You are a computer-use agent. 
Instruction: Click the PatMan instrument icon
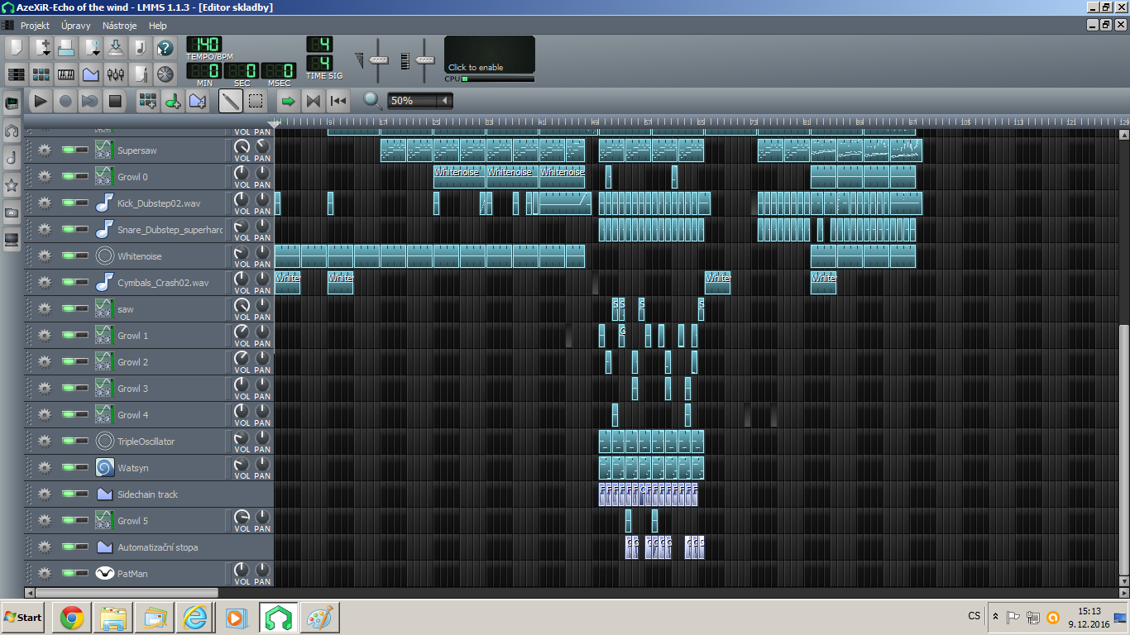point(104,574)
